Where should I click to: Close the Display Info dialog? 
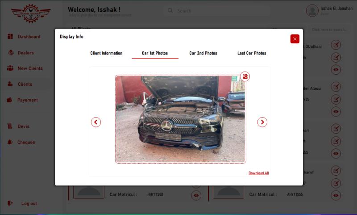(295, 39)
